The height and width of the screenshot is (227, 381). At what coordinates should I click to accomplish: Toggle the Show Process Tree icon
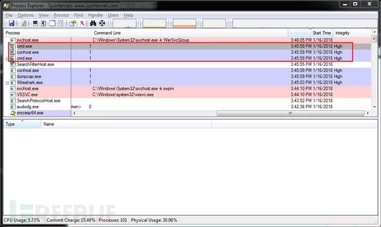[44, 23]
